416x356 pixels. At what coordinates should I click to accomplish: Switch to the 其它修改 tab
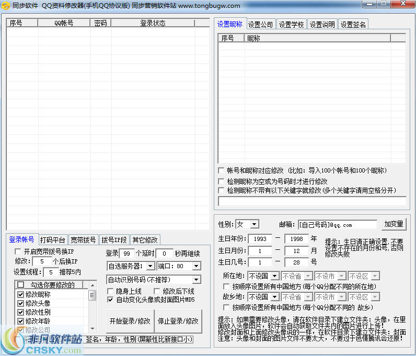(x=145, y=240)
